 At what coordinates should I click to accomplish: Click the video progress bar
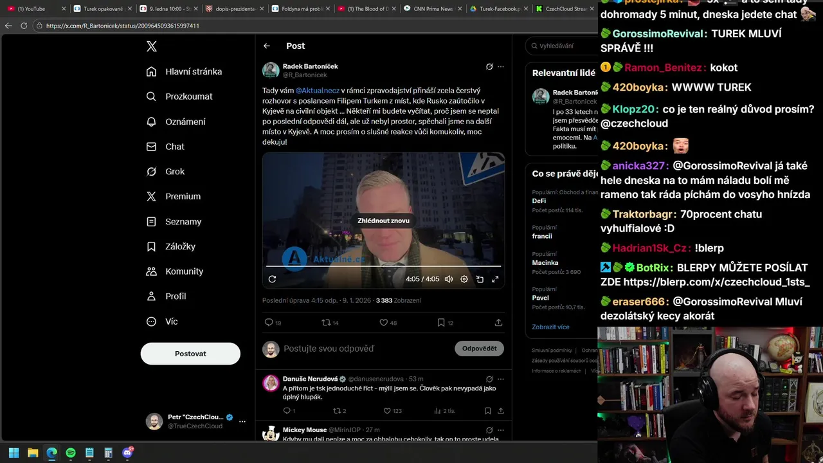383,266
